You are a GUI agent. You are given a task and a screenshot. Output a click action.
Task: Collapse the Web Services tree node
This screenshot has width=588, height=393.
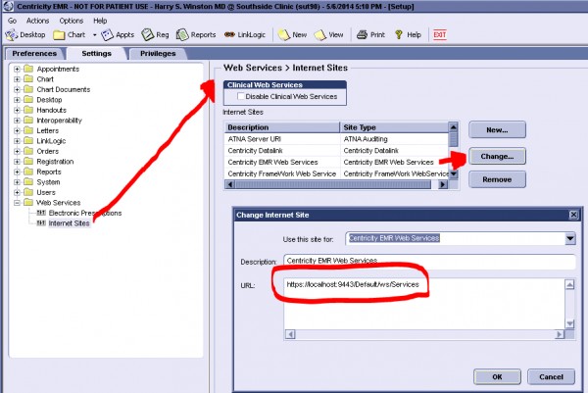coord(17,203)
